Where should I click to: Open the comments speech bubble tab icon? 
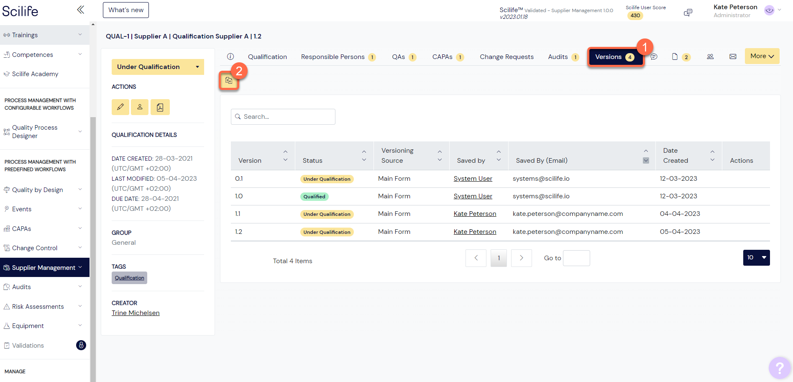654,56
